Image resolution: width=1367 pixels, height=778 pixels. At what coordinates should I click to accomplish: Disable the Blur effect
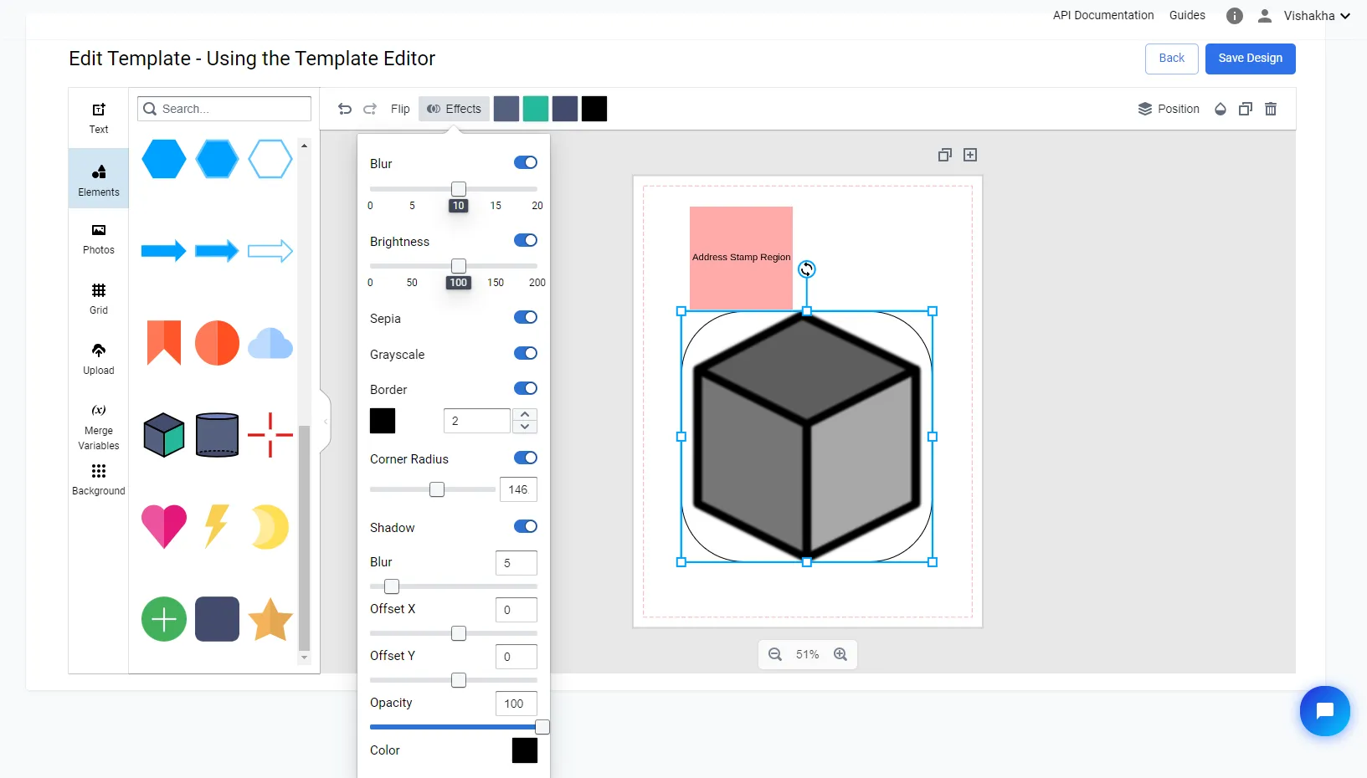pos(525,162)
